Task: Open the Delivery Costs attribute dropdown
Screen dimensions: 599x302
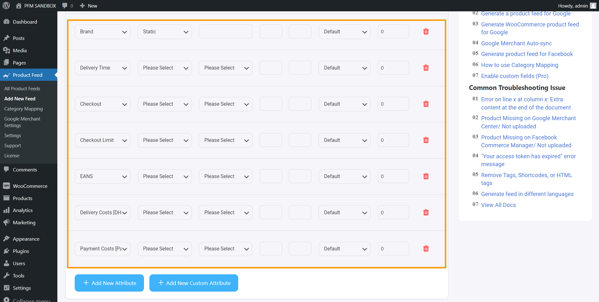Action: tap(102, 213)
